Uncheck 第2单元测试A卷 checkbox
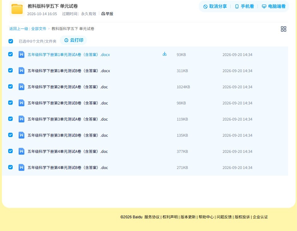Image resolution: width=297 pixels, height=231 pixels. coord(10,86)
